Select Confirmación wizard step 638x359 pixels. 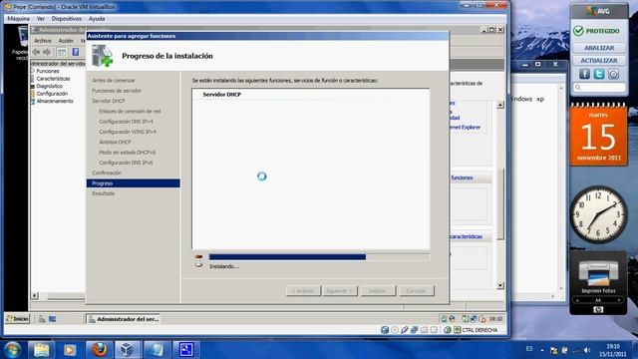(x=107, y=173)
